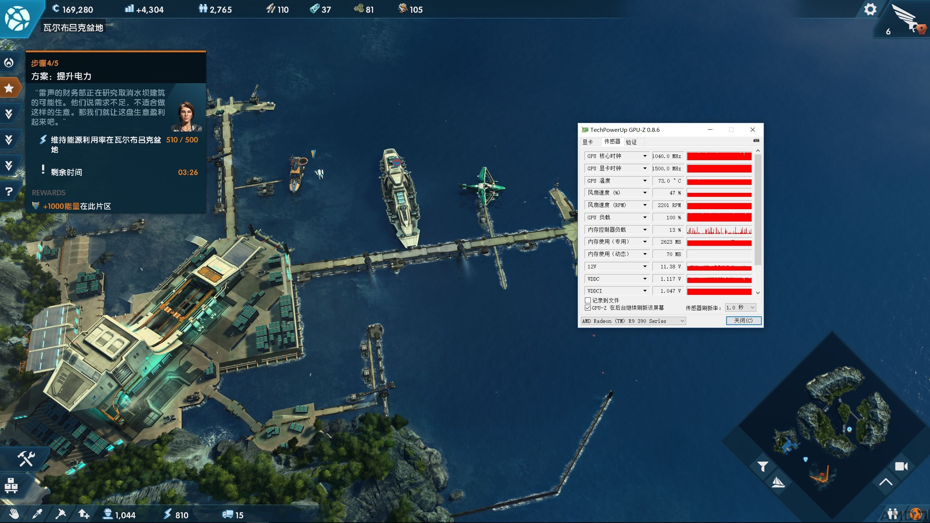Open GPU 核心时钟 sensor dropdown
Screen dimensions: 930x523
pyautogui.click(x=645, y=156)
